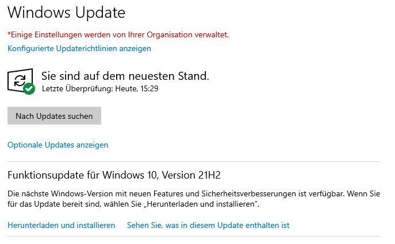The width and height of the screenshot is (395, 244).
Task: Click the Windows Update page title
Action: 67,13
